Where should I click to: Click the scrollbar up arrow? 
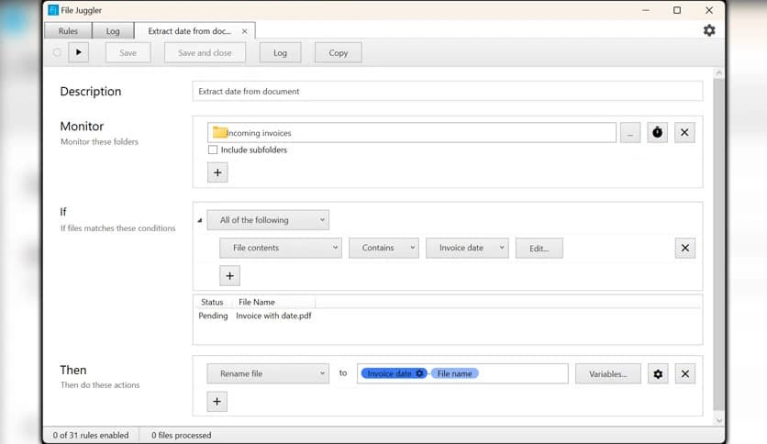[x=718, y=72]
